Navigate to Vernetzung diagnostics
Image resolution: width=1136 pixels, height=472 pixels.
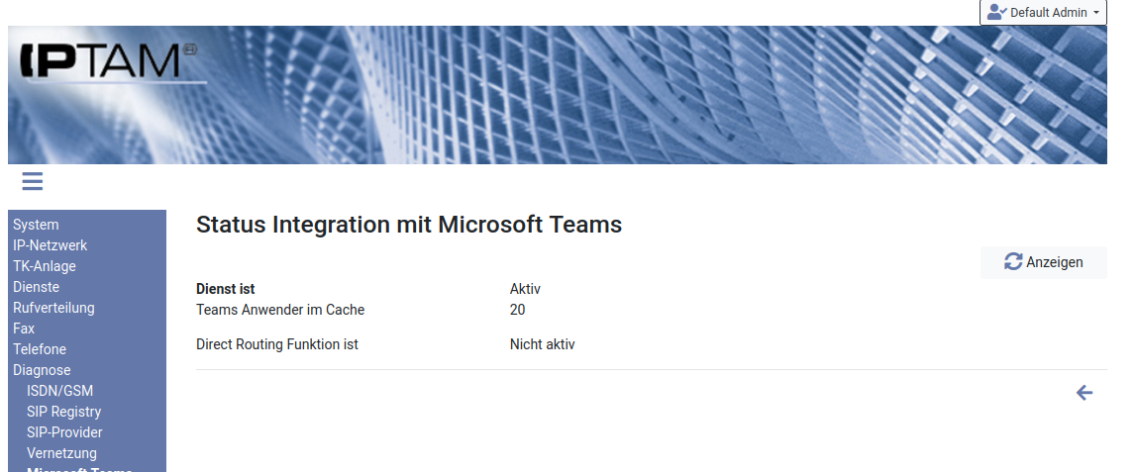[61, 453]
